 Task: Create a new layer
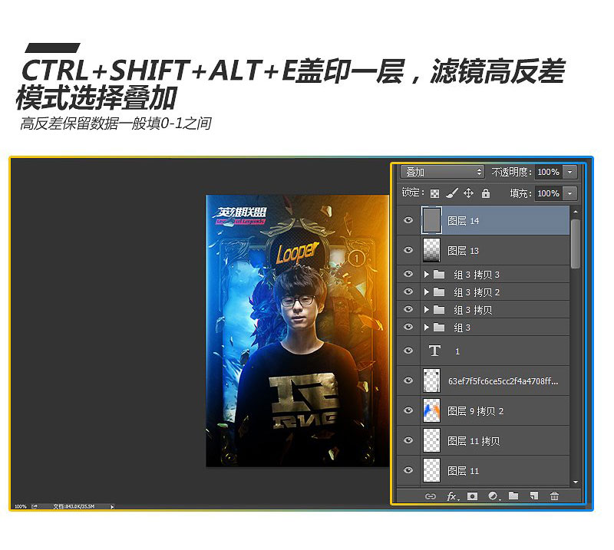[x=533, y=496]
